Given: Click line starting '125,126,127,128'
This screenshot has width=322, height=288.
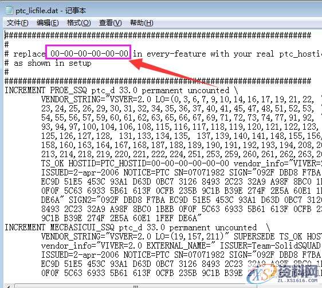Looking at the screenshot, I should [x=181, y=136].
